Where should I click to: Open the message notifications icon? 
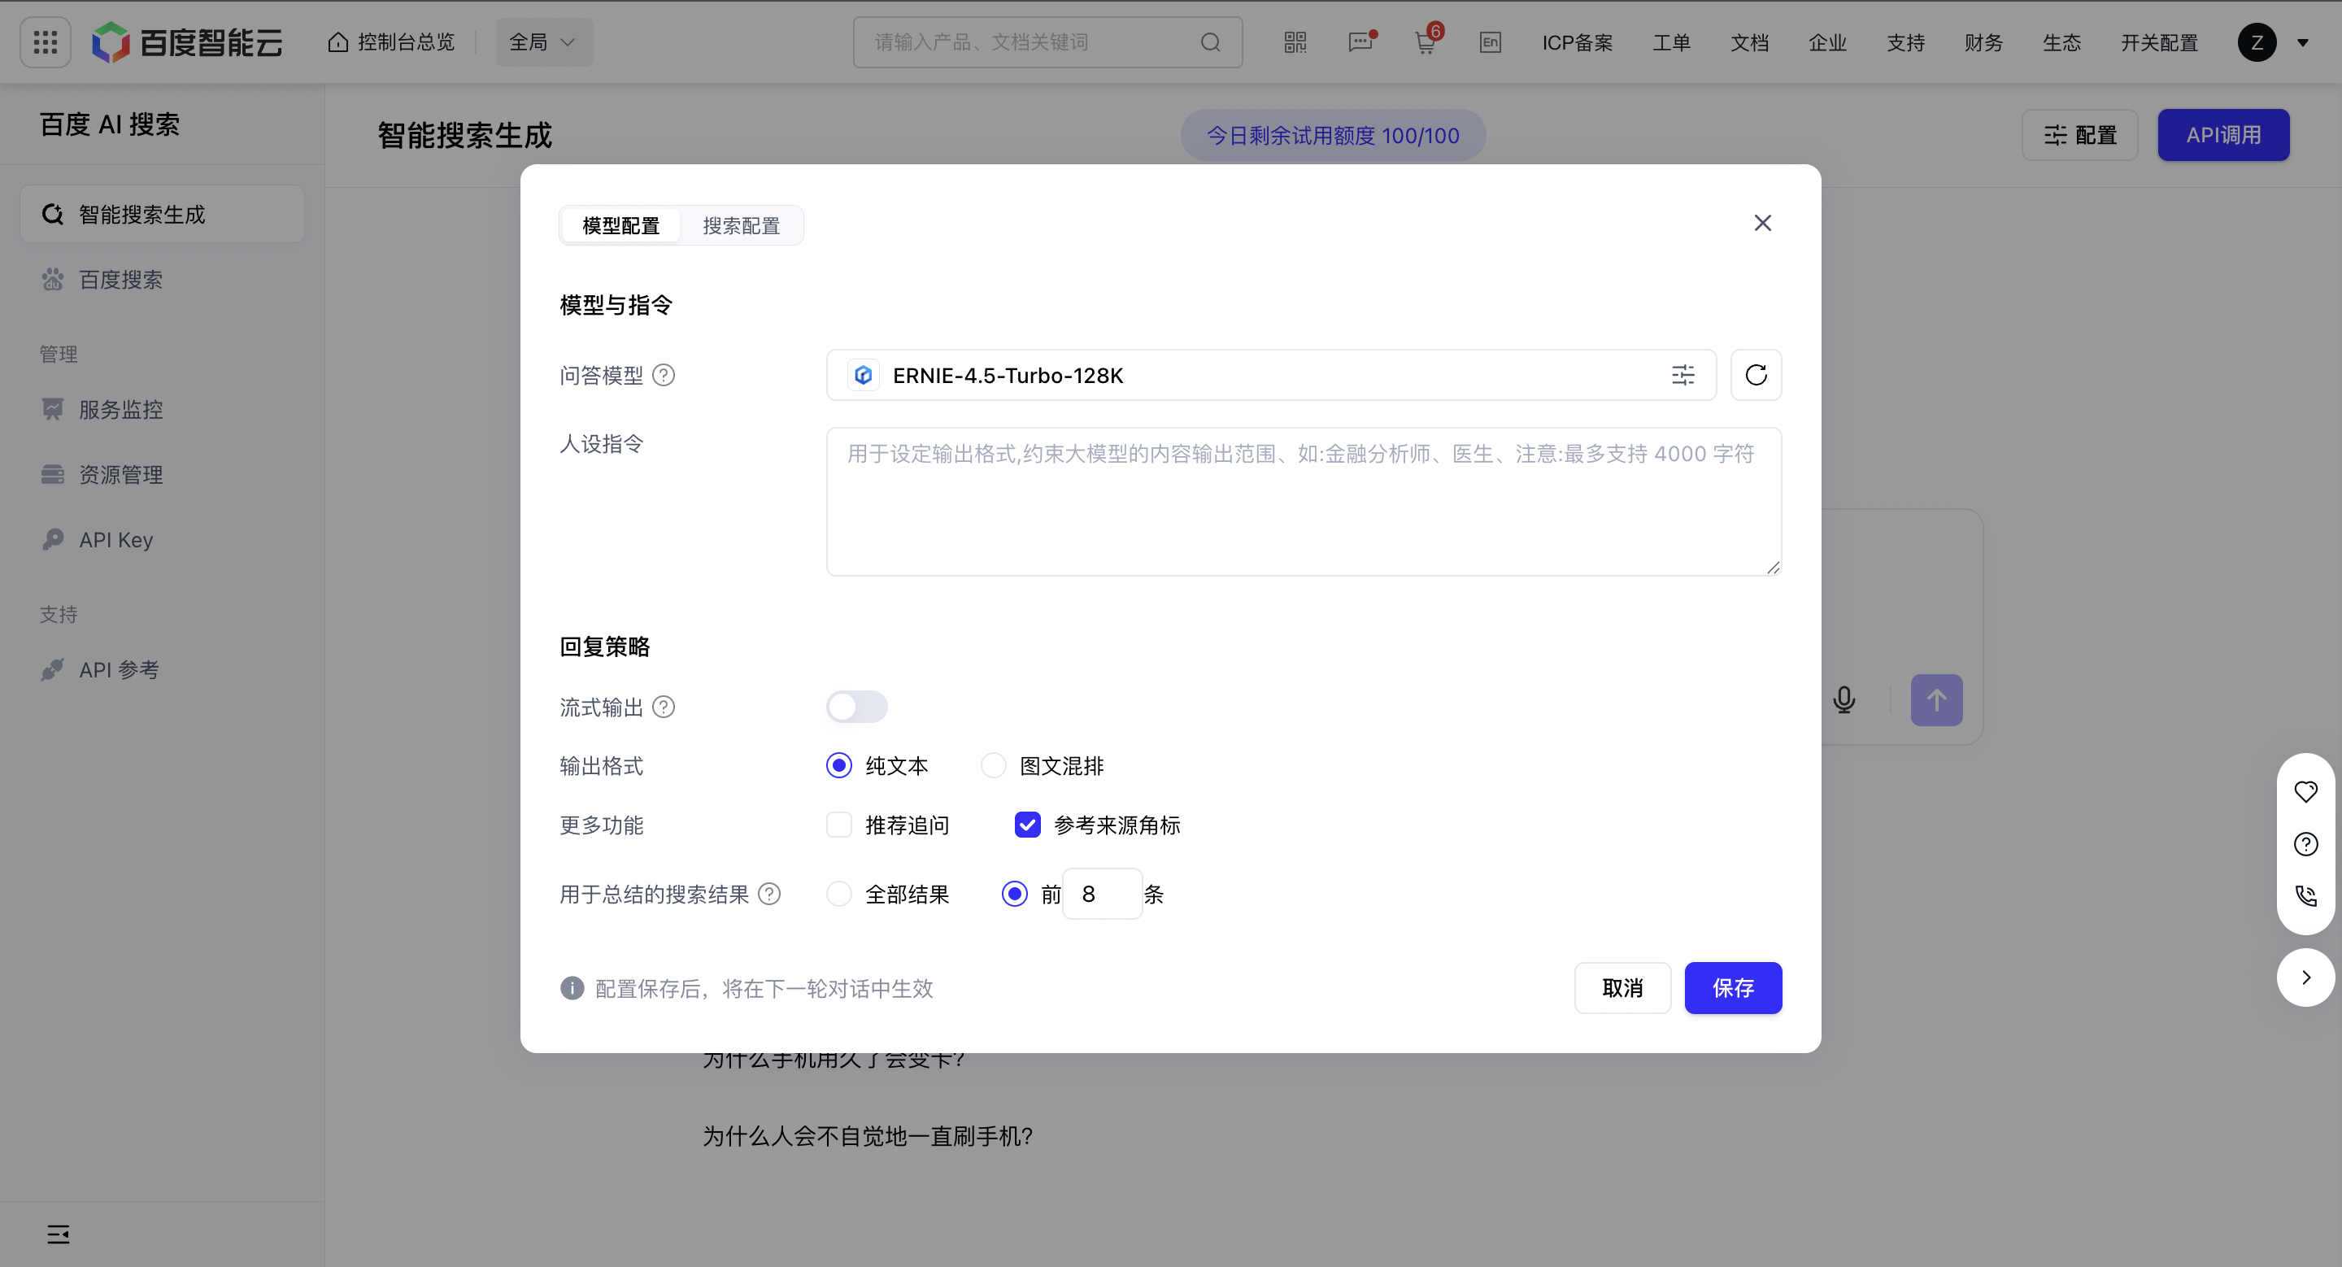pos(1359,43)
